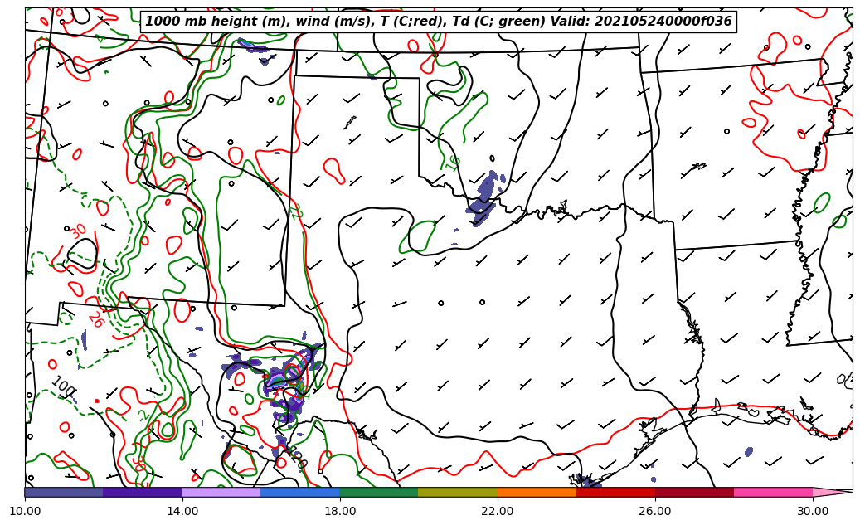Select the bright red colorbar segment
This screenshot has width=860, height=525.
click(615, 492)
